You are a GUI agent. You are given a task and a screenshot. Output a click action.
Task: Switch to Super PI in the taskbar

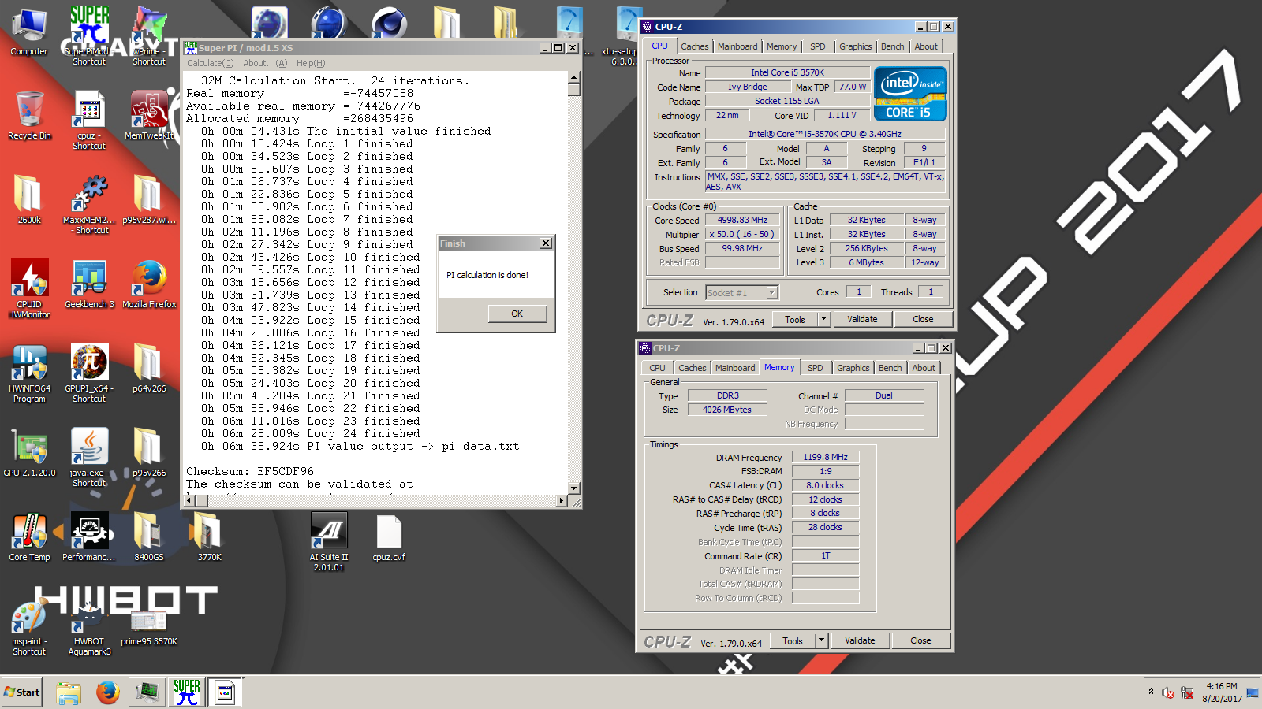(x=187, y=692)
